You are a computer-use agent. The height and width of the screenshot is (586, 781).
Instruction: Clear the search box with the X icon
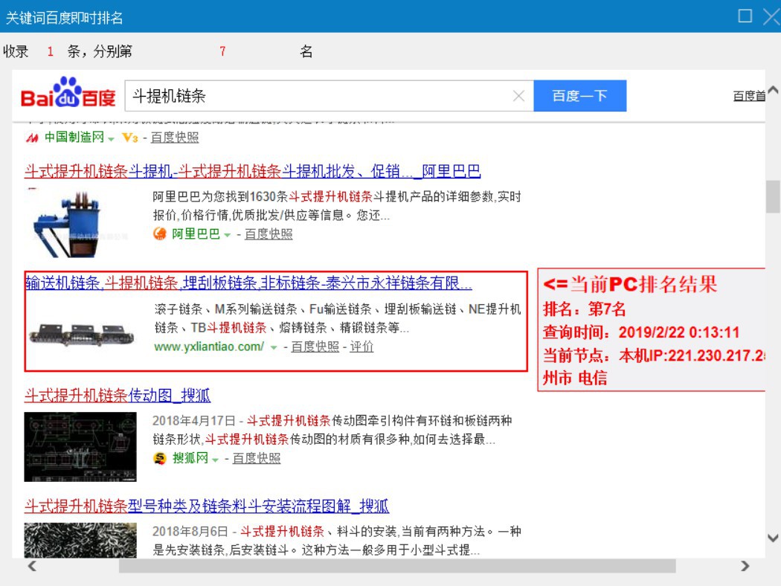point(518,96)
